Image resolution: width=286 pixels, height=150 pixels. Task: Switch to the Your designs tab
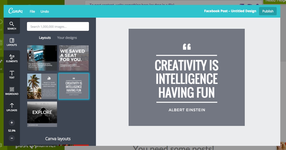click(x=67, y=38)
